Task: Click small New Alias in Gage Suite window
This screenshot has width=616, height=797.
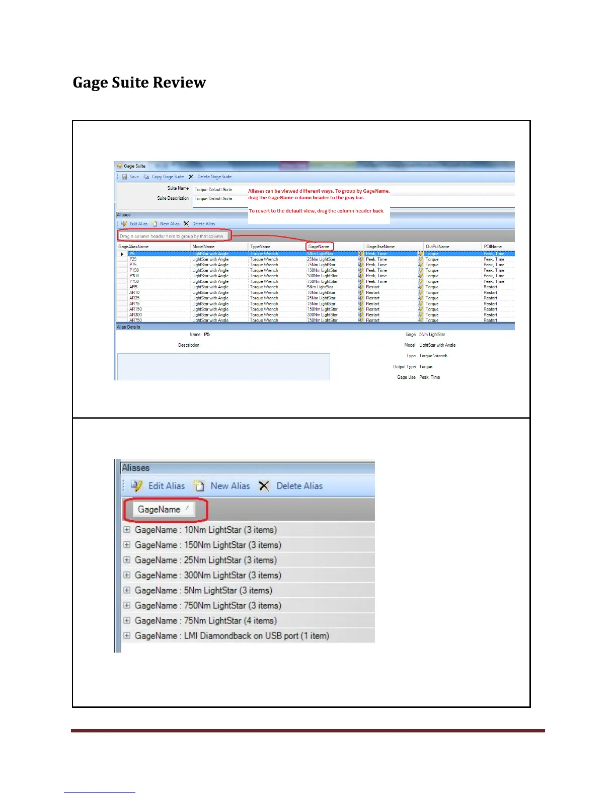Action: pos(166,223)
